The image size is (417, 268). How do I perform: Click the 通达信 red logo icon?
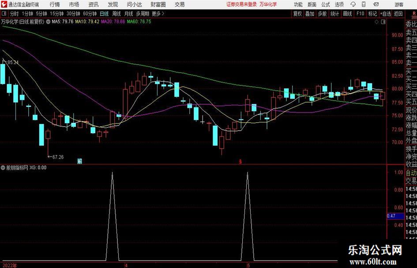tap(4, 4)
